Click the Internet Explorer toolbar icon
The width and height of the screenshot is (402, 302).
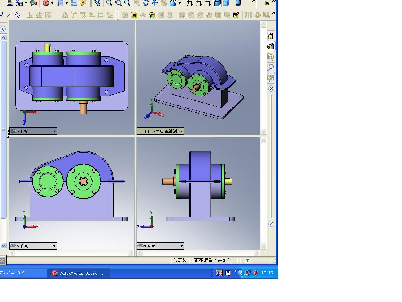pyautogui.click(x=266, y=3)
